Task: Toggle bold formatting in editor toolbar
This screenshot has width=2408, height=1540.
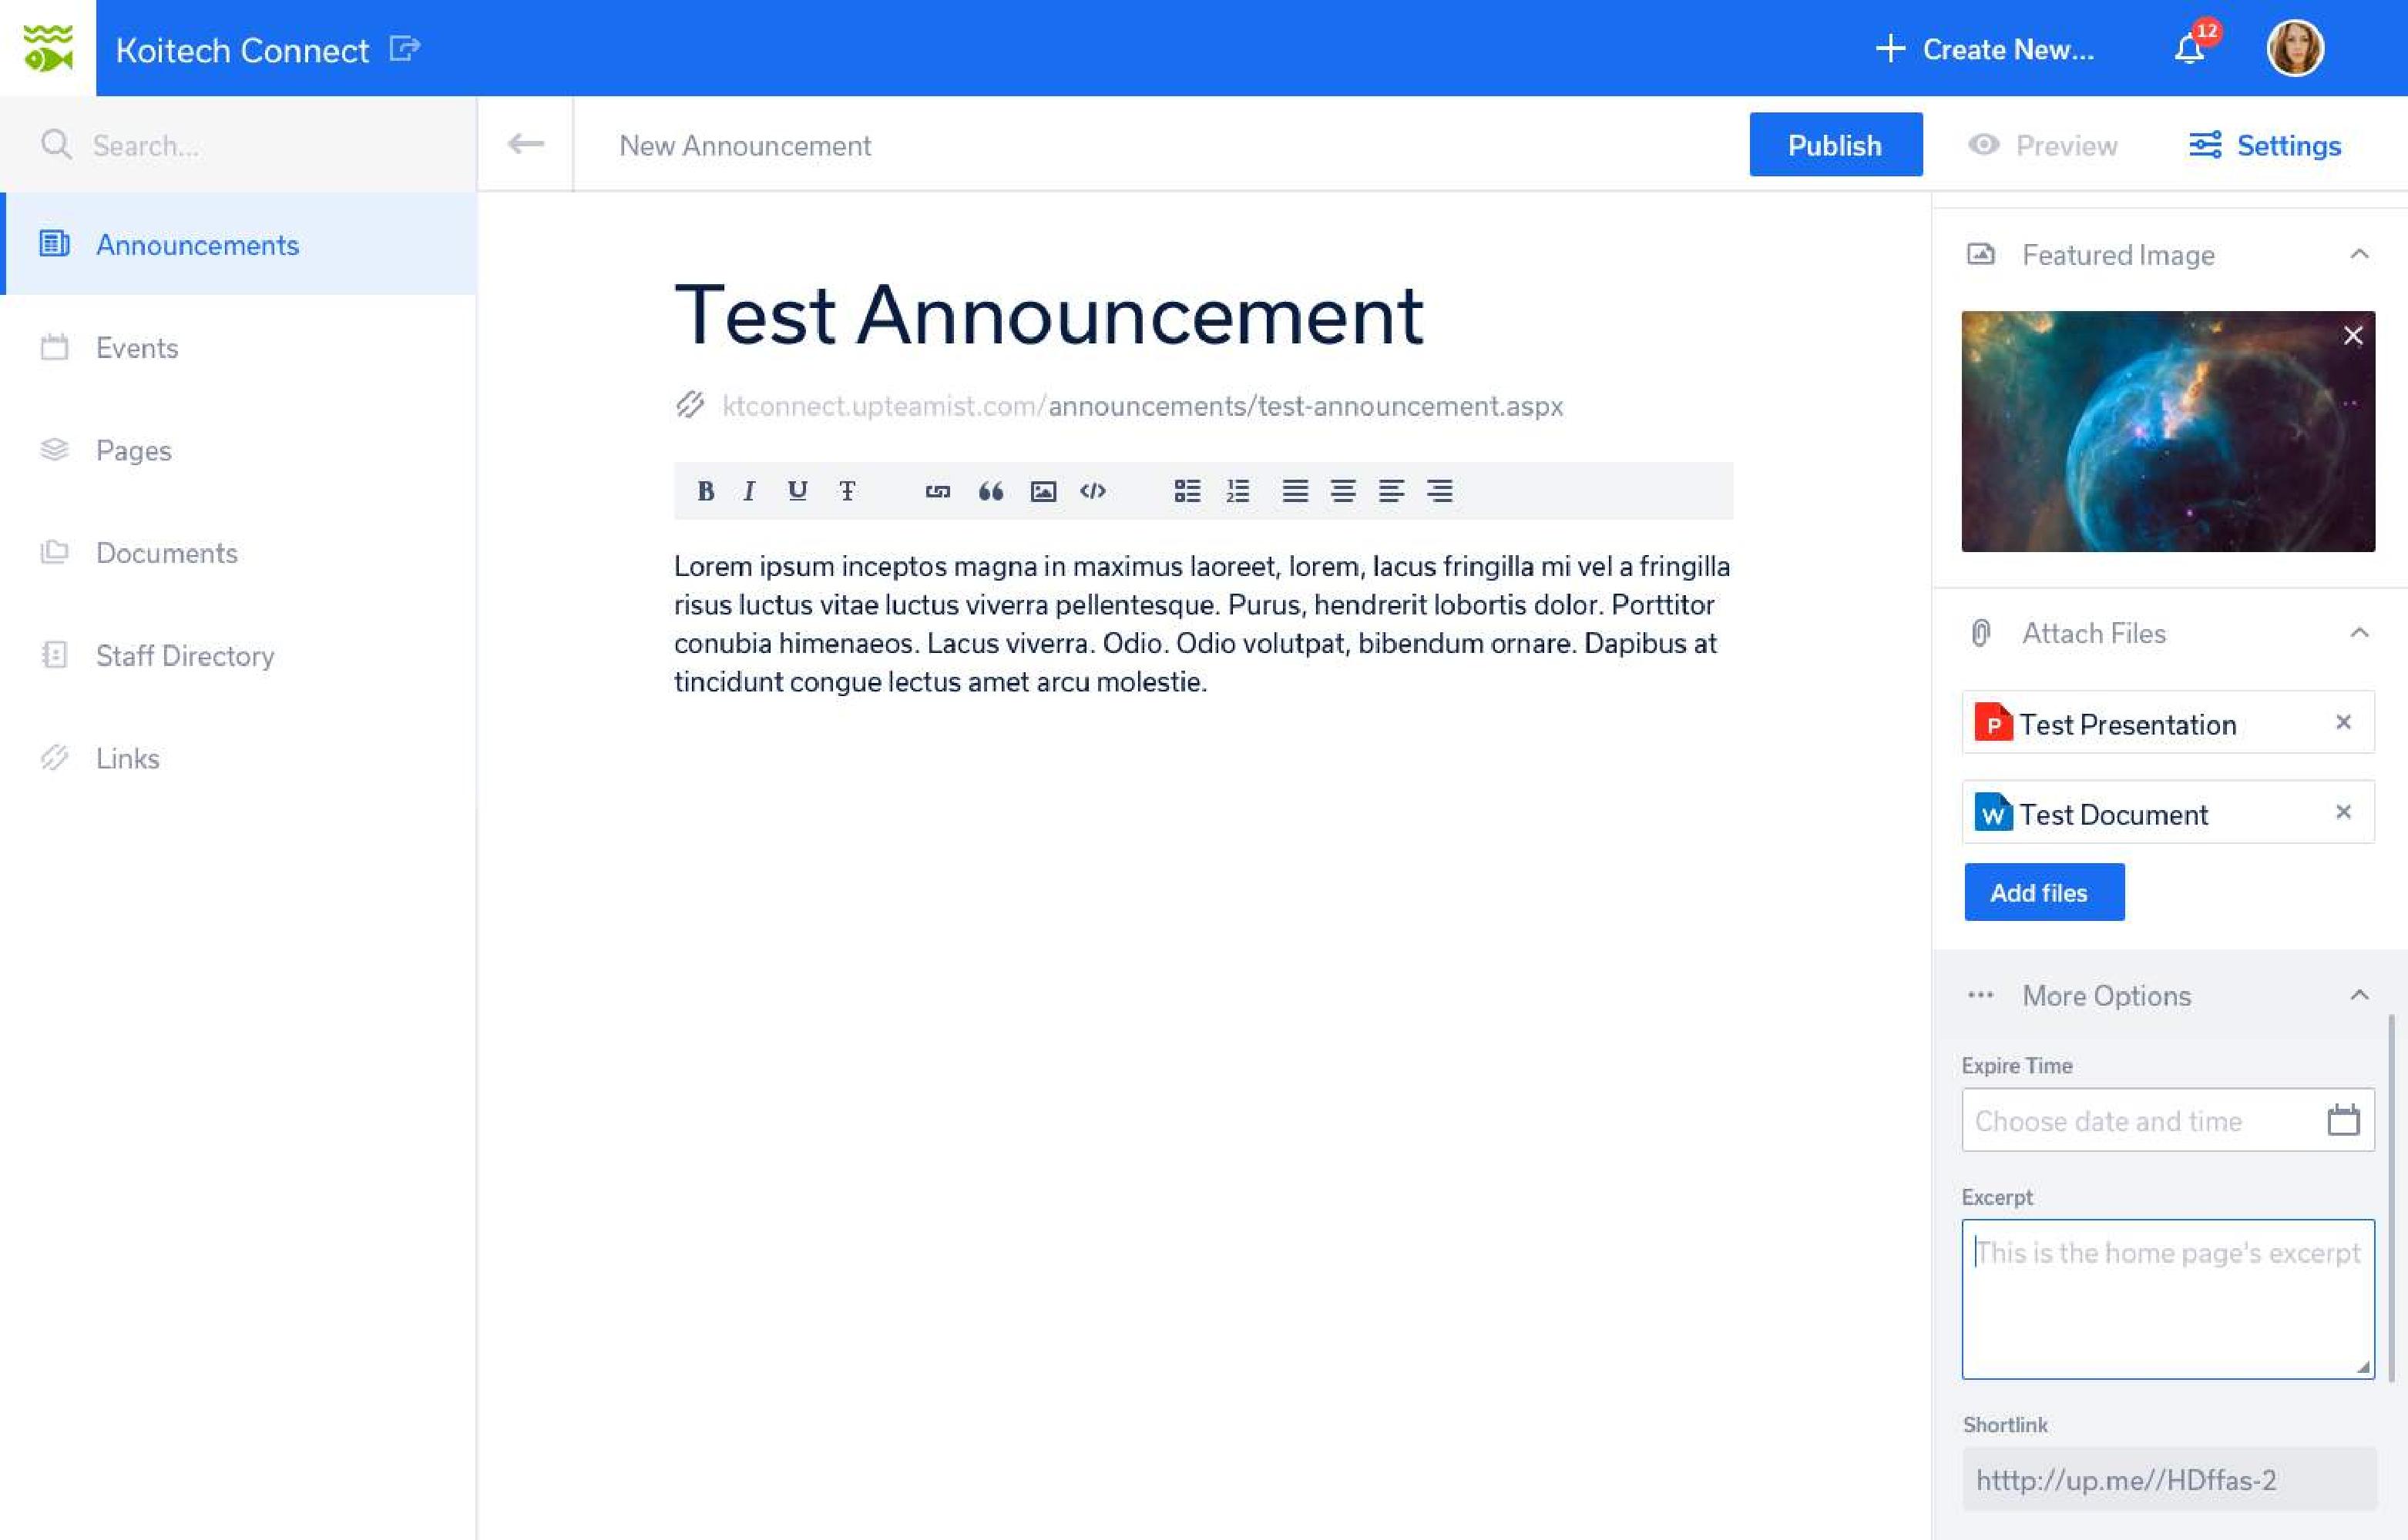Action: (705, 491)
